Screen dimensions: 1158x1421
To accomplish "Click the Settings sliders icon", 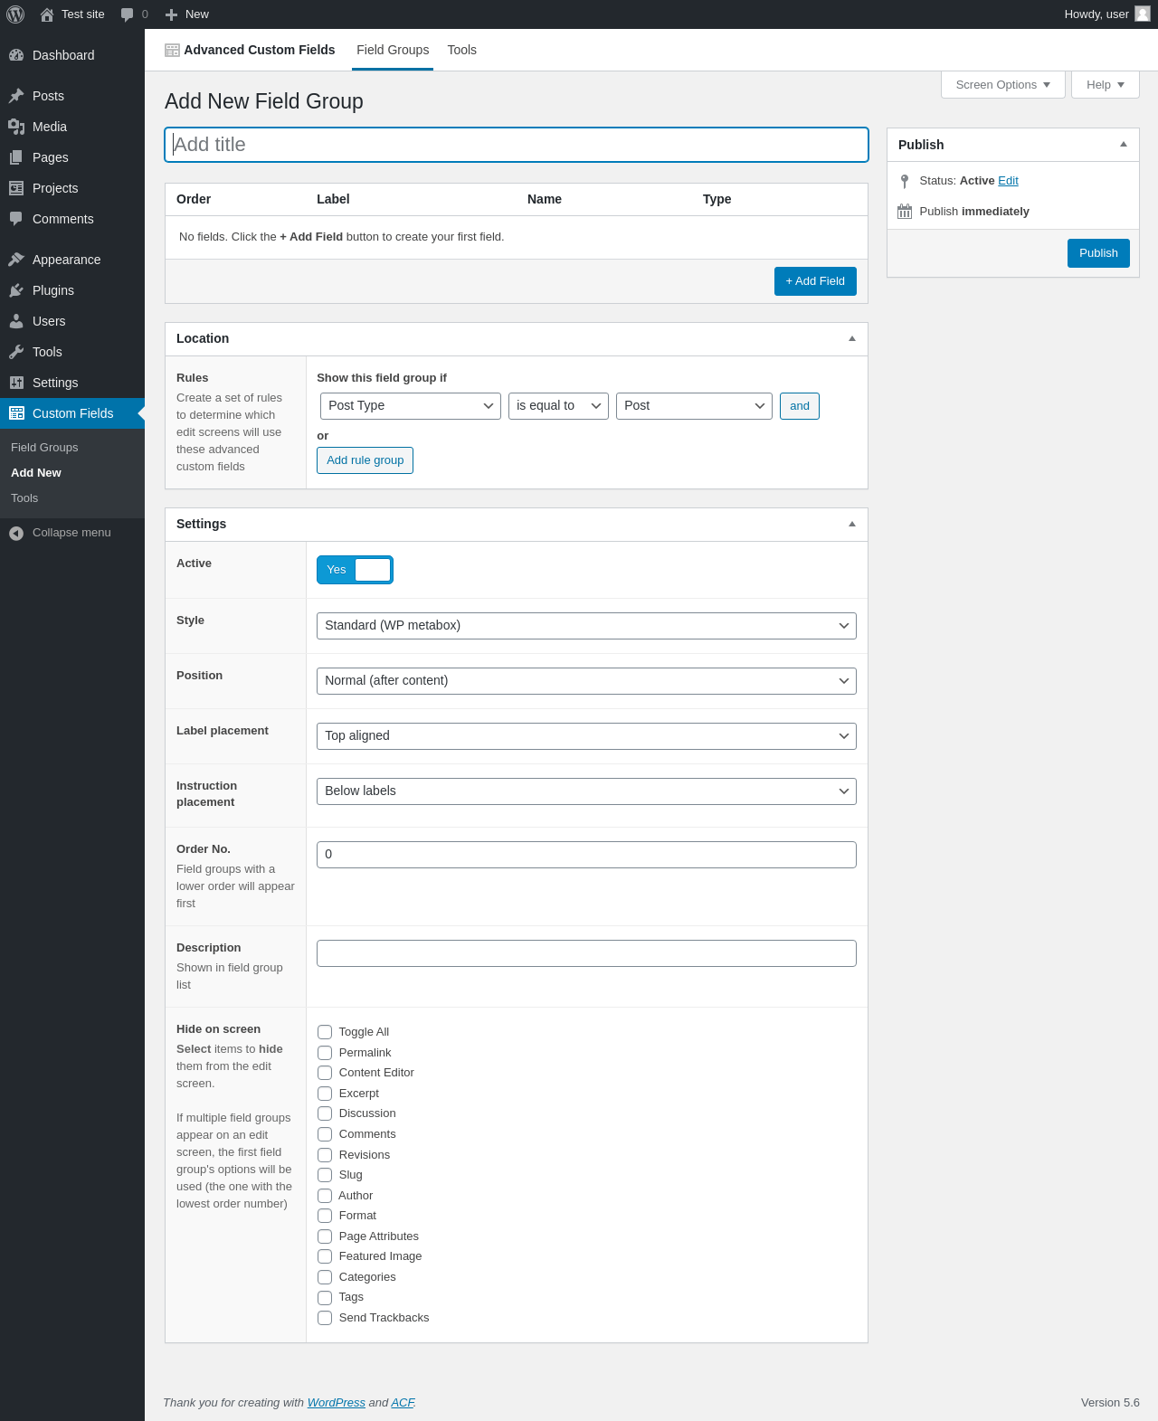I will tap(16, 383).
